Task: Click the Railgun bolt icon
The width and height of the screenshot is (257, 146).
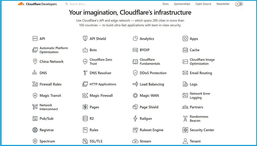Action: 135,118
